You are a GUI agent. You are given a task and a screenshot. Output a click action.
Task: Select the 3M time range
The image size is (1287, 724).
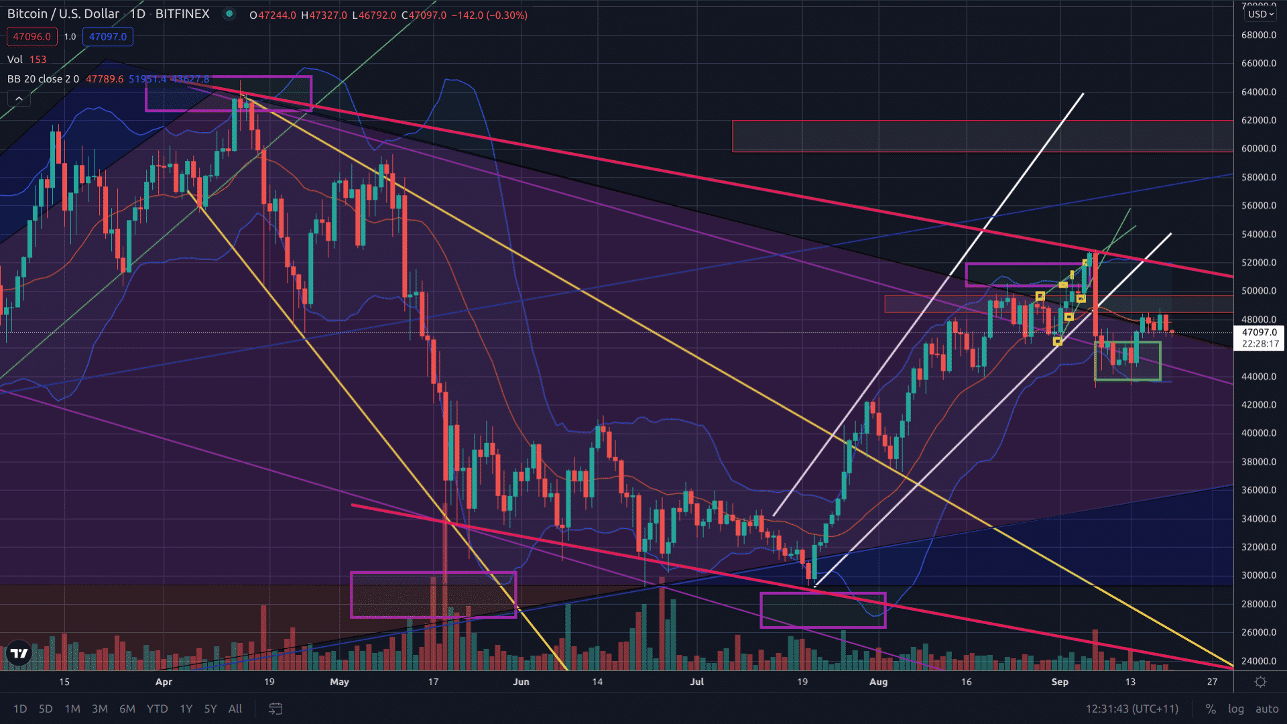click(100, 709)
